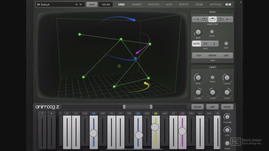Play the A#3 black key
The height and width of the screenshot is (151, 269).
coord(165,131)
